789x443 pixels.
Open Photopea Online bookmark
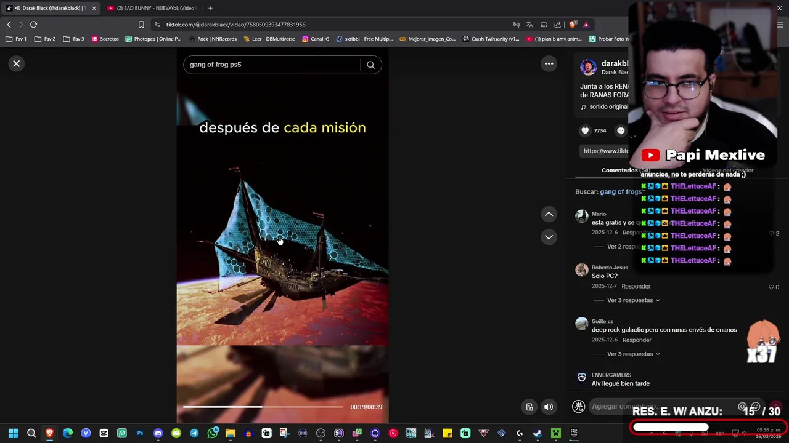point(153,39)
